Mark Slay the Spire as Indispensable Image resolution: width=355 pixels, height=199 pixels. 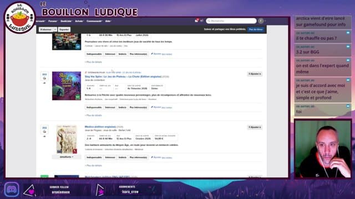[x=94, y=107]
